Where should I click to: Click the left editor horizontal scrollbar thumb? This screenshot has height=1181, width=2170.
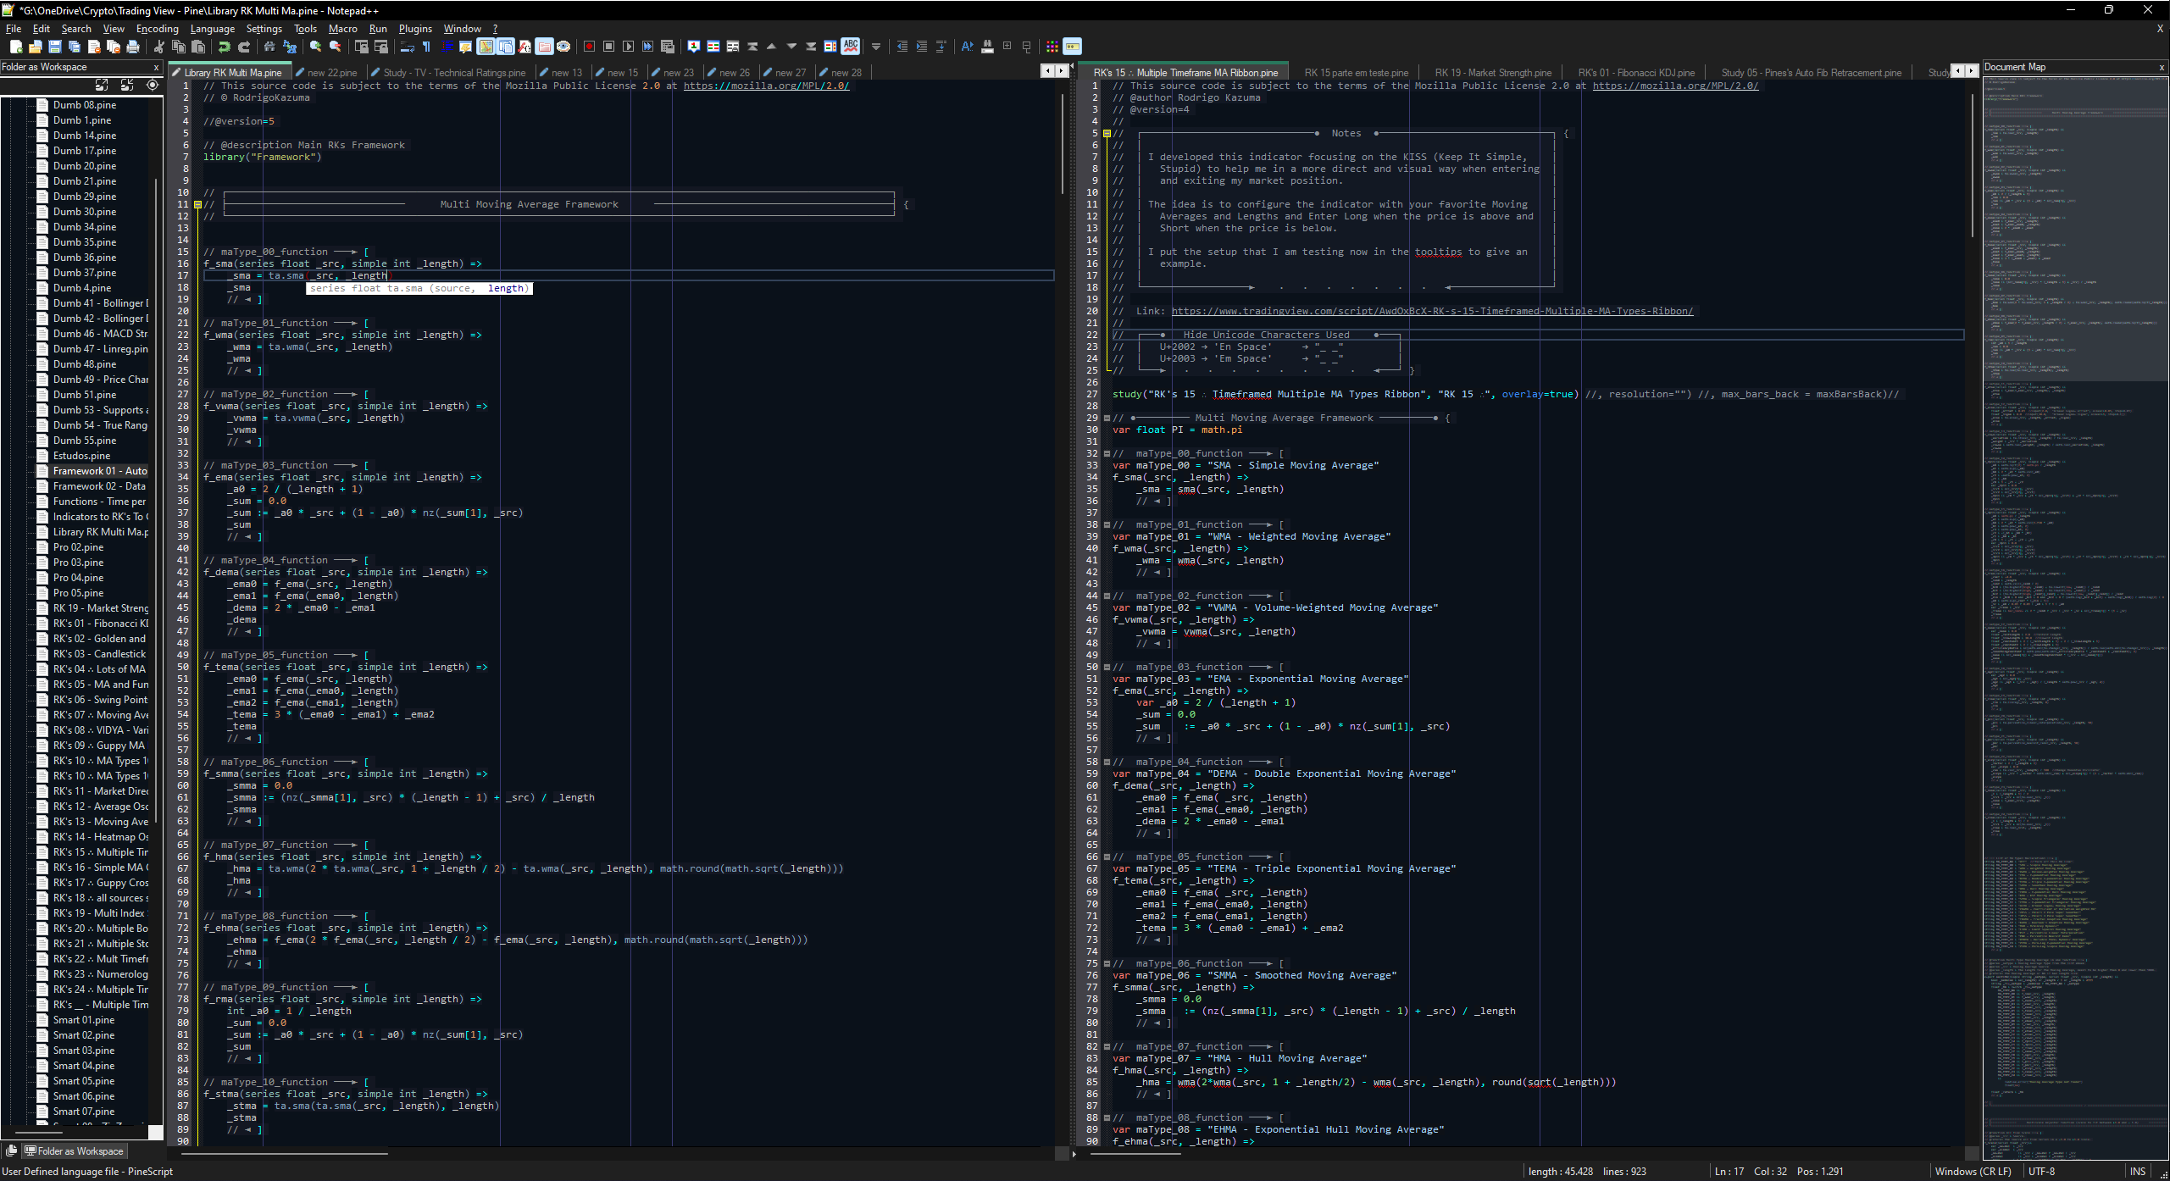coord(284,1153)
